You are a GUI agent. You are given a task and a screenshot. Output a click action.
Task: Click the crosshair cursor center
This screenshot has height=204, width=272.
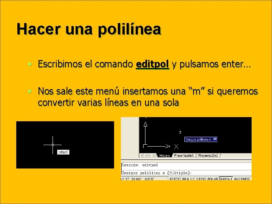click(x=53, y=145)
